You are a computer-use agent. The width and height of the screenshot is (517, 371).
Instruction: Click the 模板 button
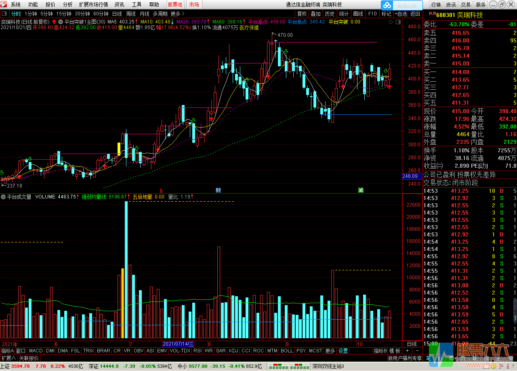(395, 351)
